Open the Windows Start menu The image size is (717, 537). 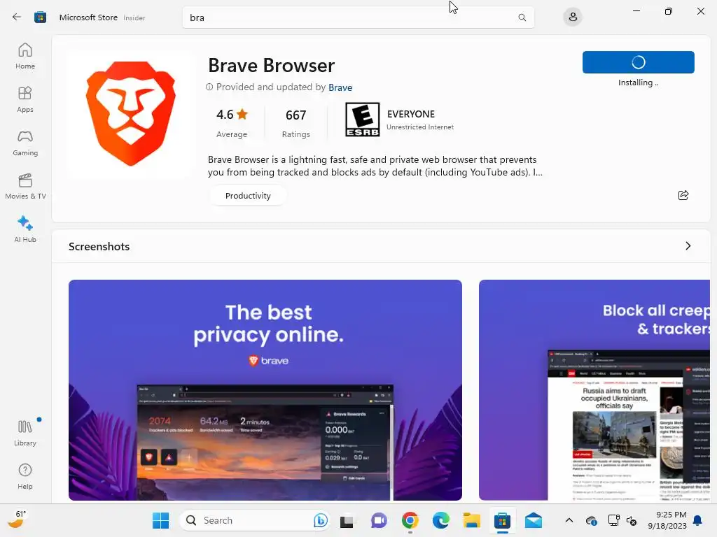[160, 520]
